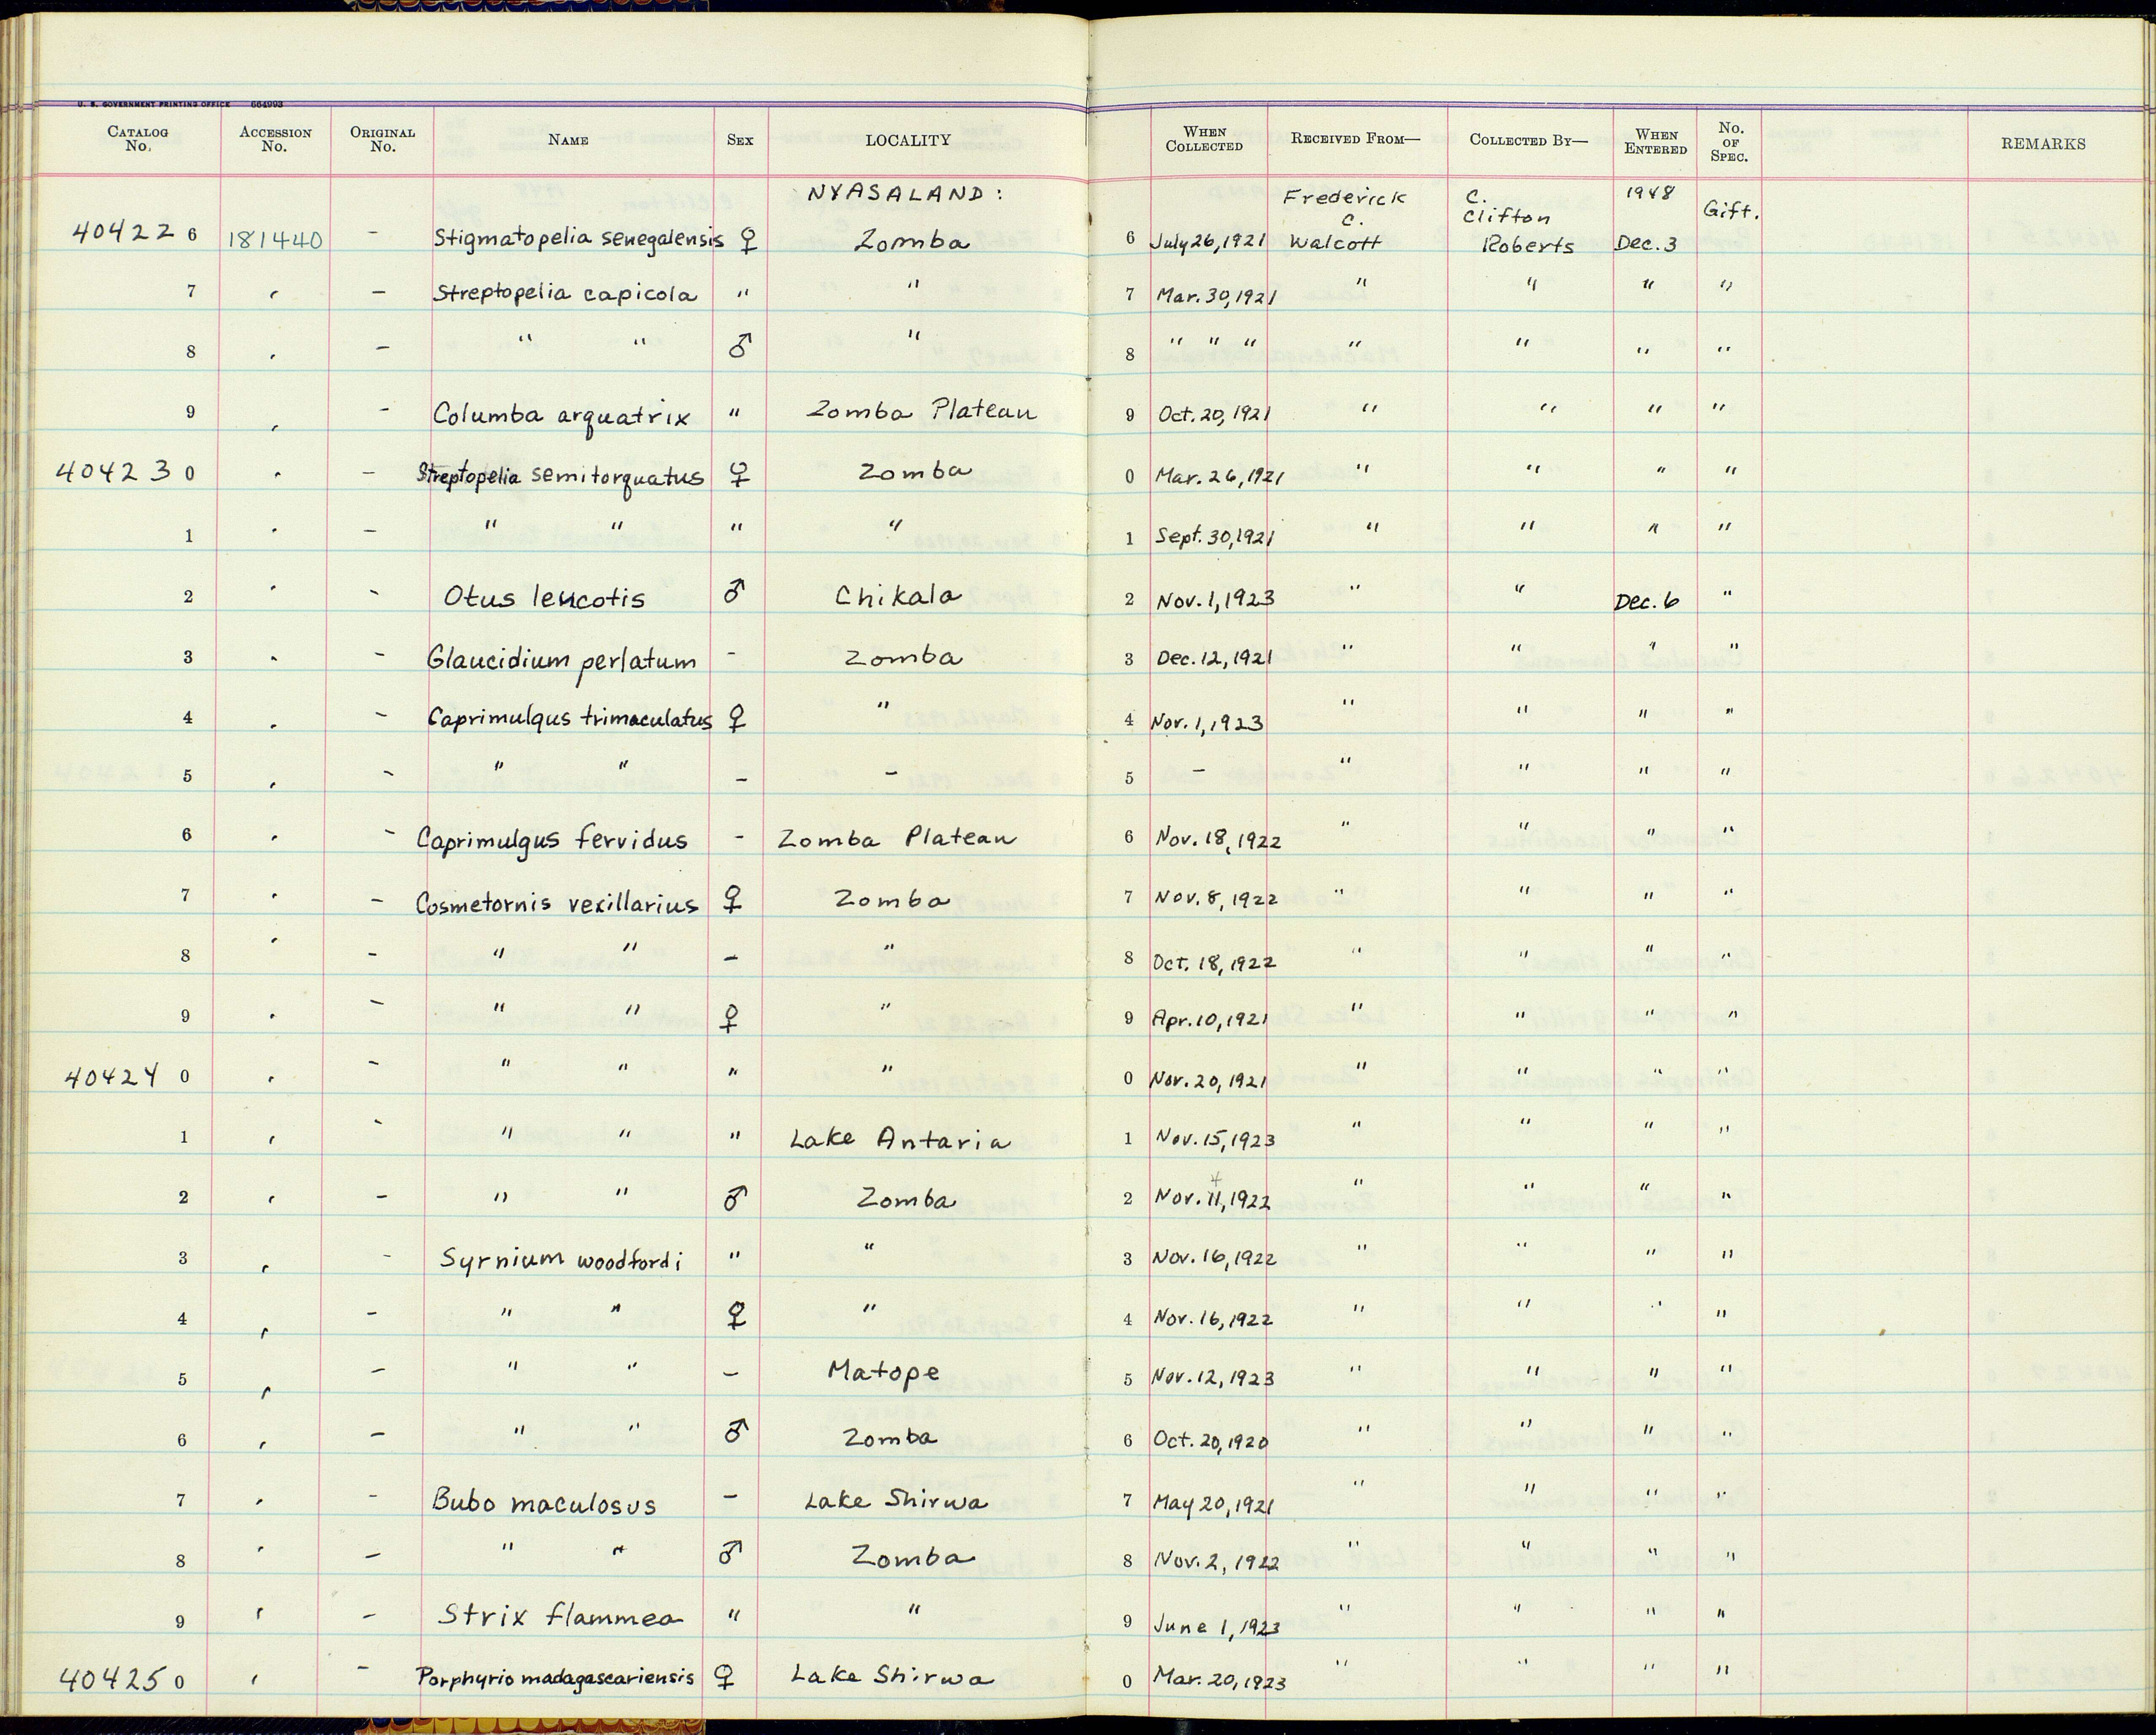Click the 'No. of Spec.' column header

pyautogui.click(x=1730, y=142)
